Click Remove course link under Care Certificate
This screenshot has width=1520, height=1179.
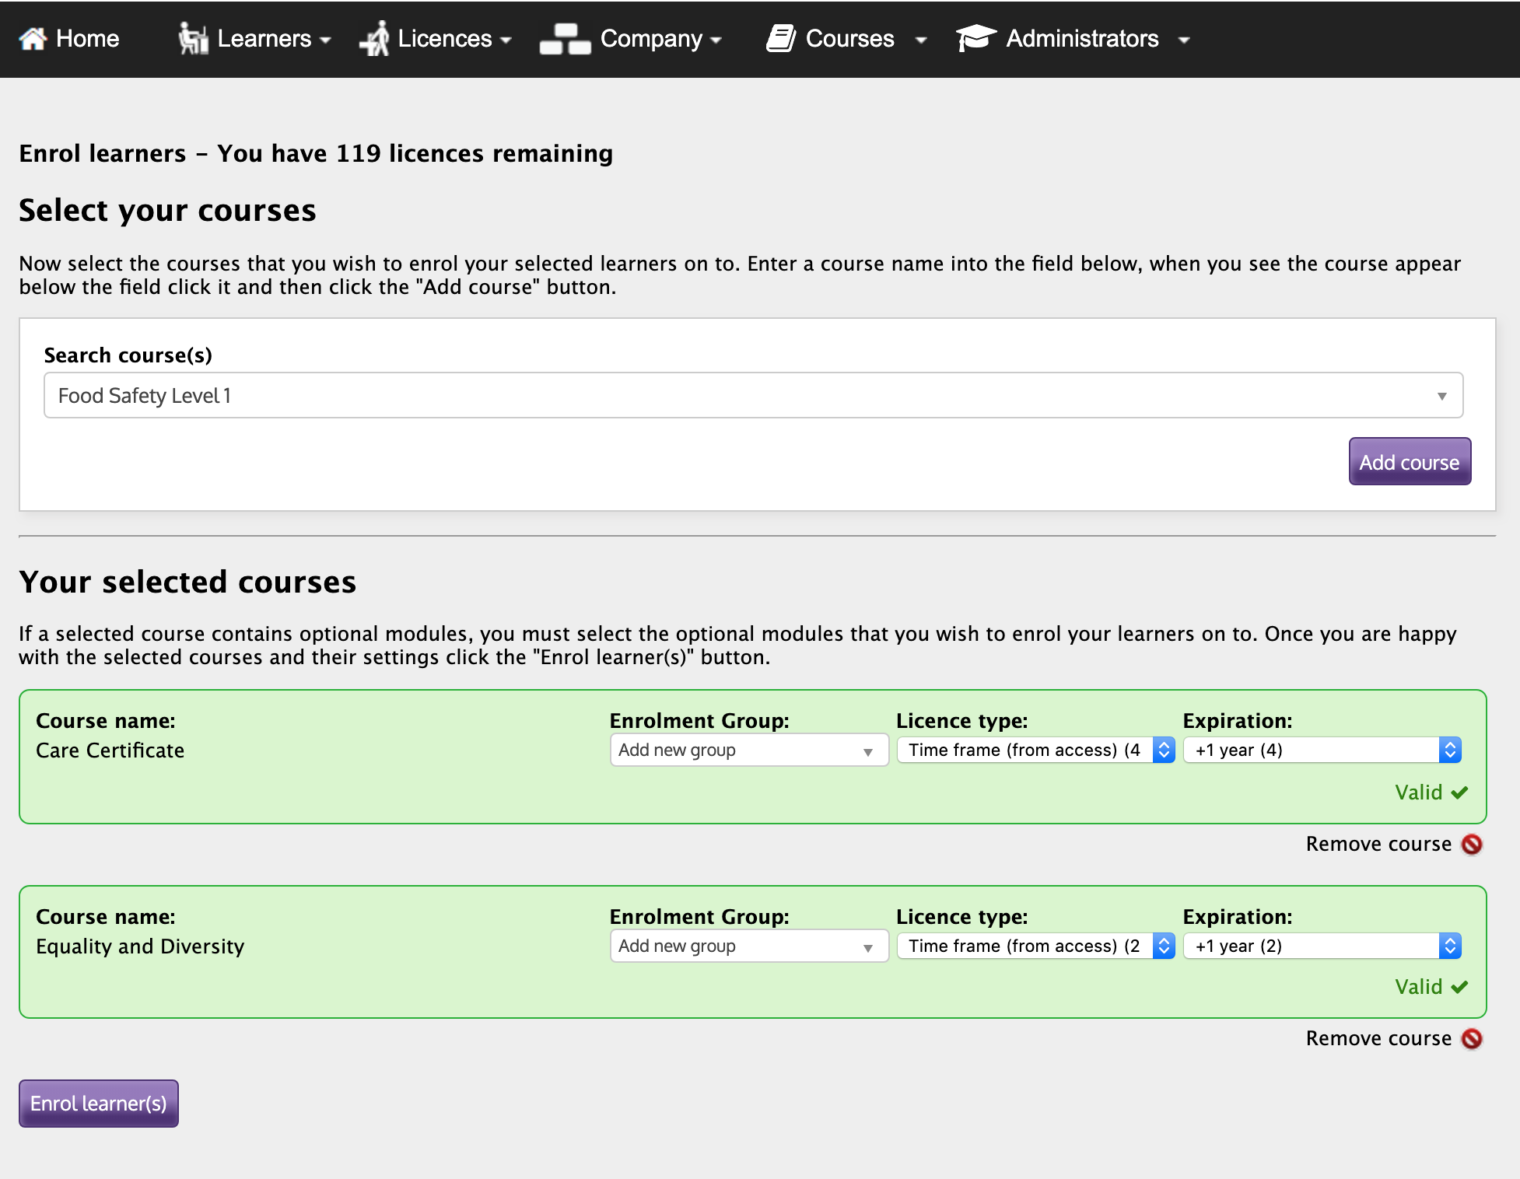click(x=1378, y=844)
